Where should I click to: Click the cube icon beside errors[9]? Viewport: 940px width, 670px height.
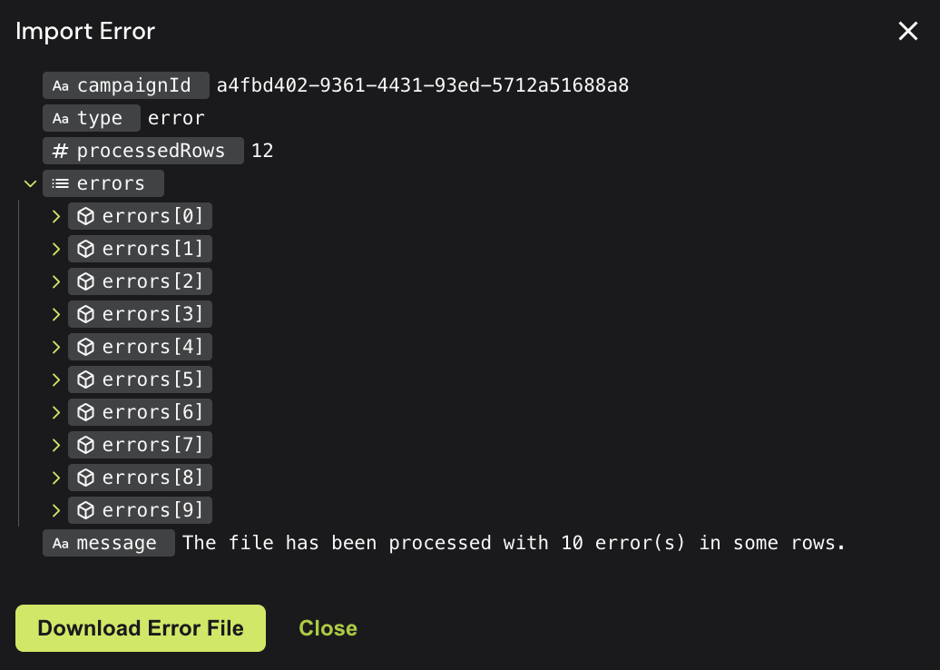pos(86,510)
